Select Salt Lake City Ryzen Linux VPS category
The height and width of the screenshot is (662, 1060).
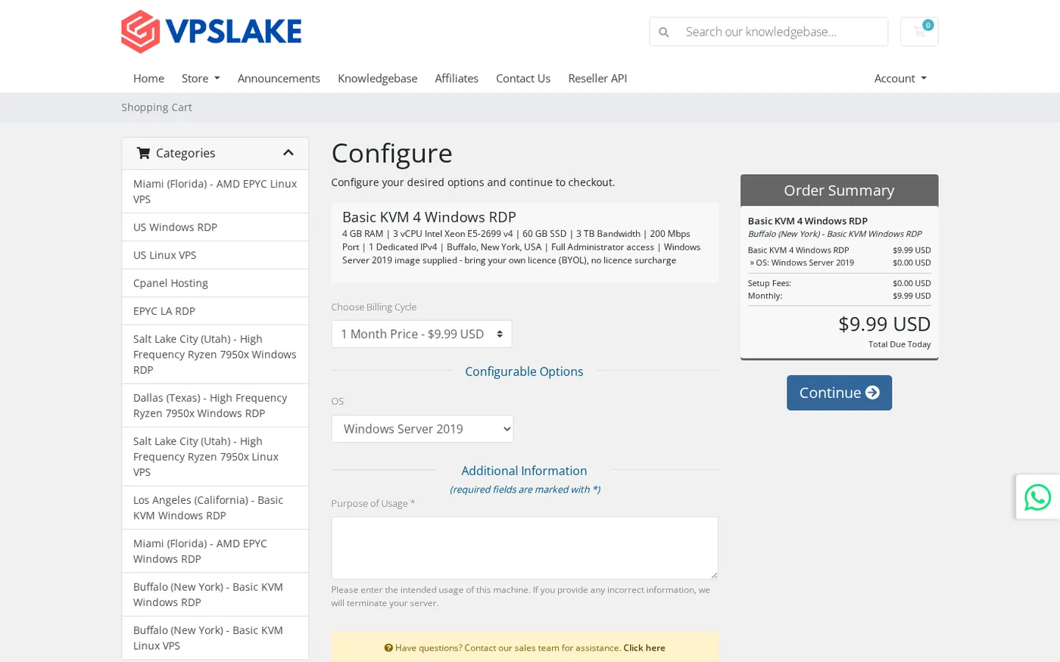215,456
